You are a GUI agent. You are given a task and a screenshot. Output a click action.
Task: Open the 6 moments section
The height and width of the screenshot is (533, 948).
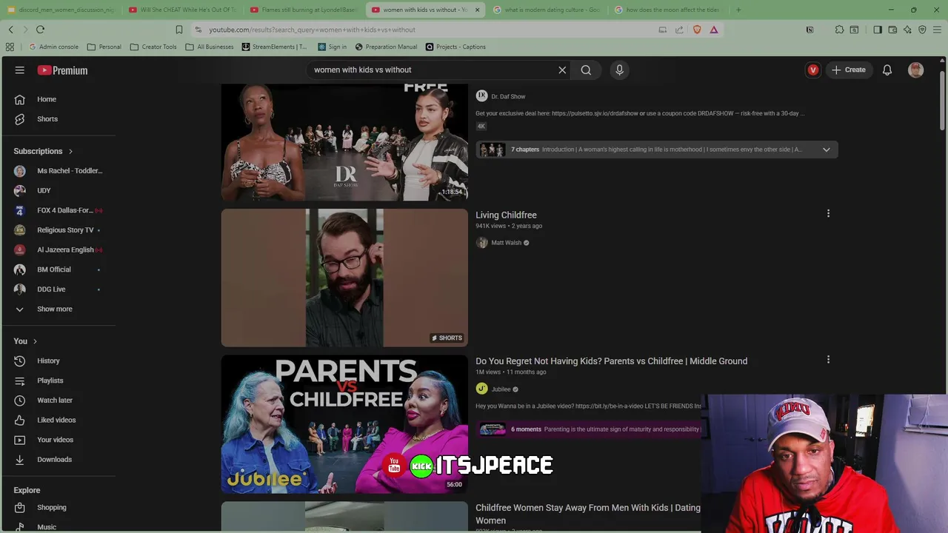(589, 429)
